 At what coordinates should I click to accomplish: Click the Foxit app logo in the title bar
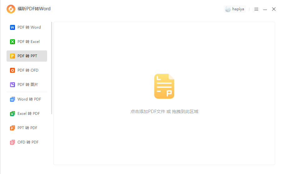click(x=11, y=9)
